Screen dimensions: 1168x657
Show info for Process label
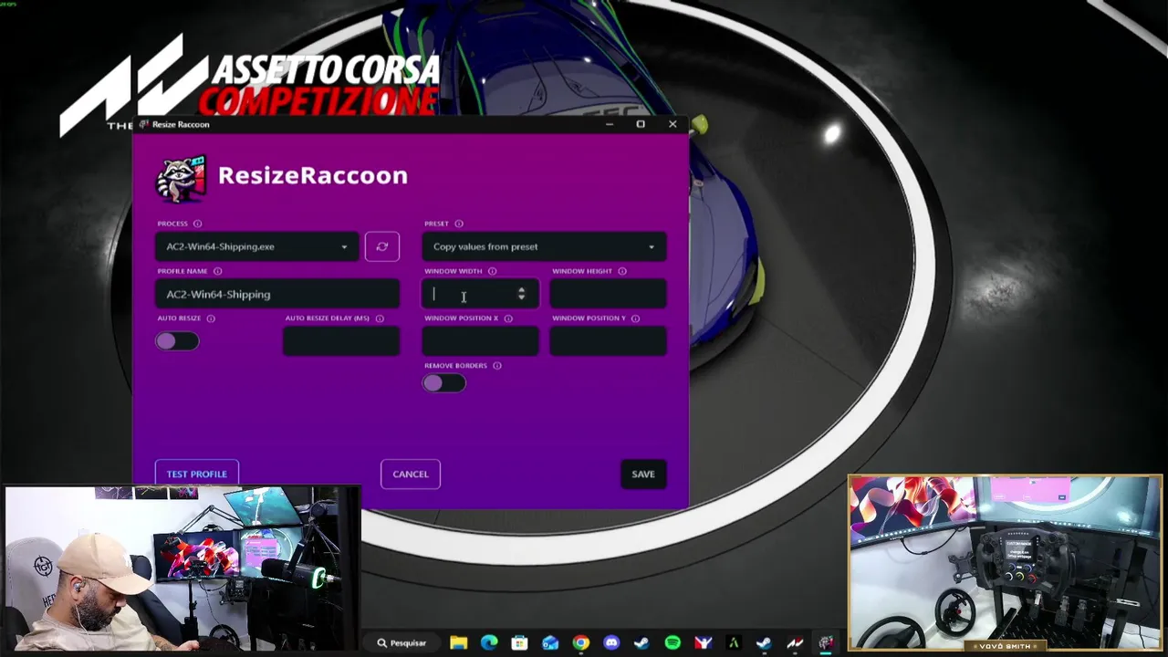197,224
